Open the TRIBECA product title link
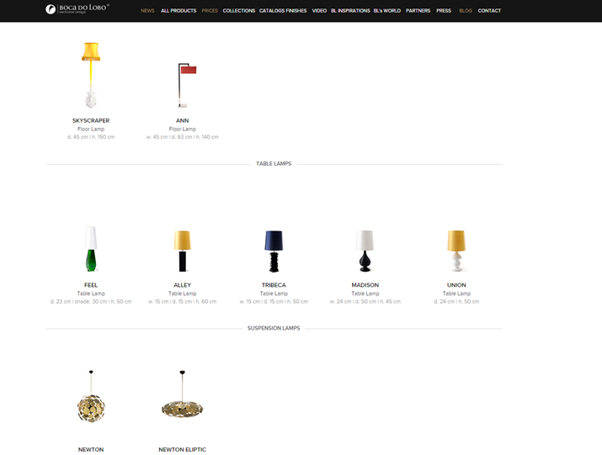The image size is (602, 455). coord(274,285)
